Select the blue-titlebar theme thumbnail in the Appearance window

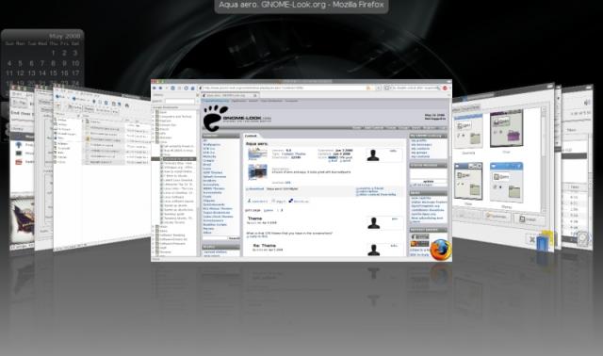click(x=506, y=183)
